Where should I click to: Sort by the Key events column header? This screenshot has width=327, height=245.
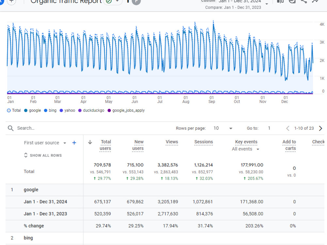(246, 142)
